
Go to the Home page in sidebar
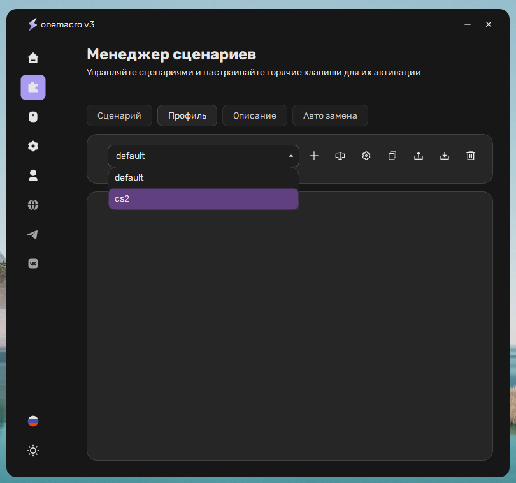click(x=33, y=58)
